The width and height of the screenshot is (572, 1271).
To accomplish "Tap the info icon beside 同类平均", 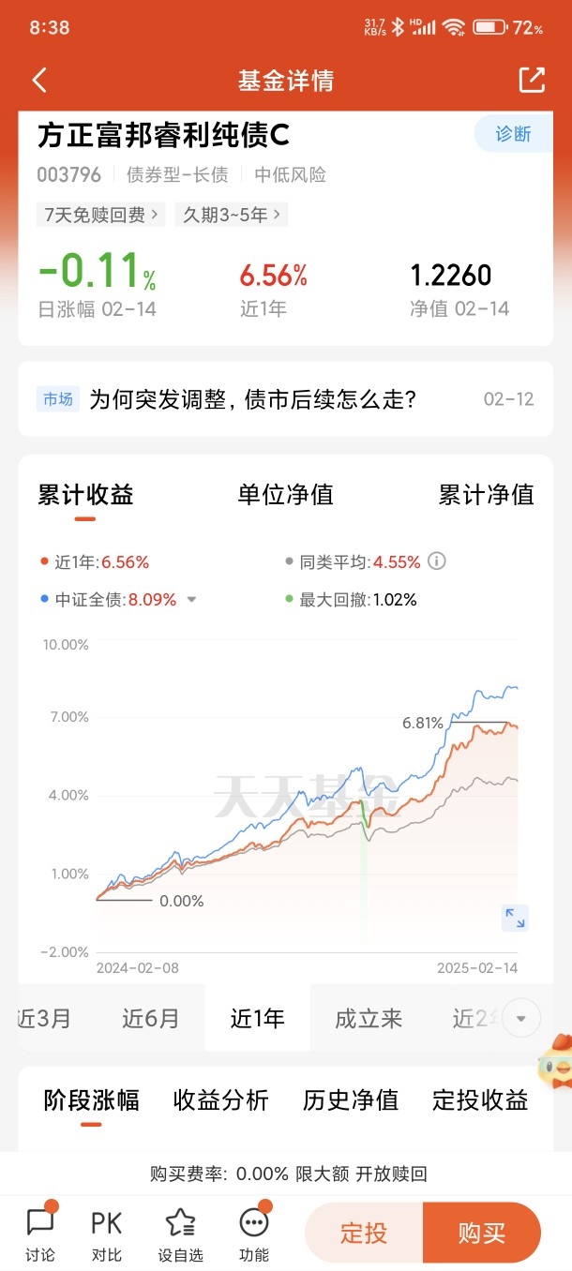I will (436, 561).
